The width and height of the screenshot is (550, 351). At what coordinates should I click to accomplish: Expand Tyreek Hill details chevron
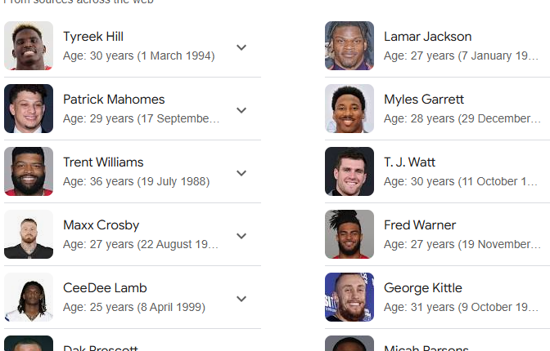tap(241, 47)
